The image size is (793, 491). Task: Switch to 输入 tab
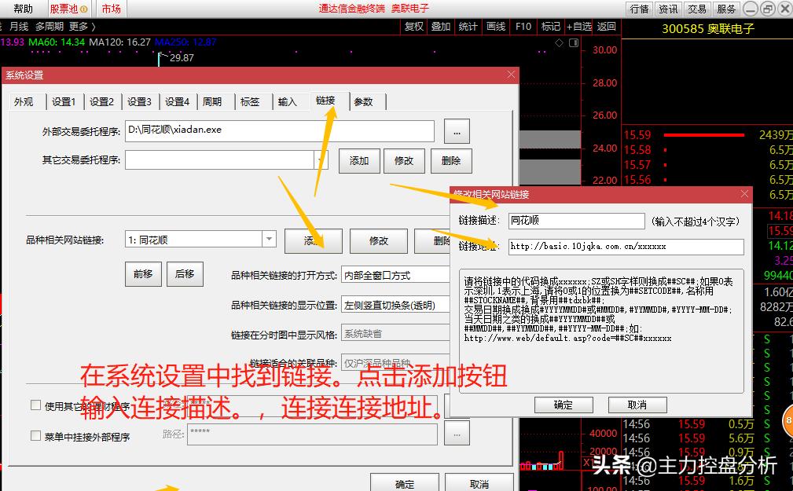(x=288, y=101)
